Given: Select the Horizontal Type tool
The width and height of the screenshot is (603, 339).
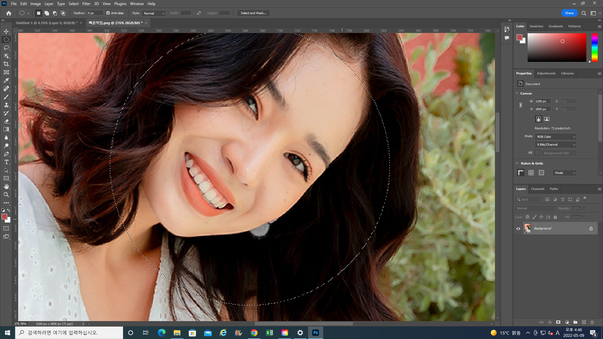Looking at the screenshot, I should 6,162.
